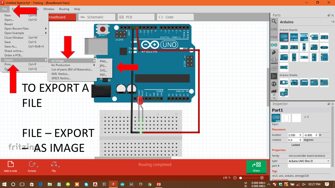Choose PNG... export format

(104, 61)
